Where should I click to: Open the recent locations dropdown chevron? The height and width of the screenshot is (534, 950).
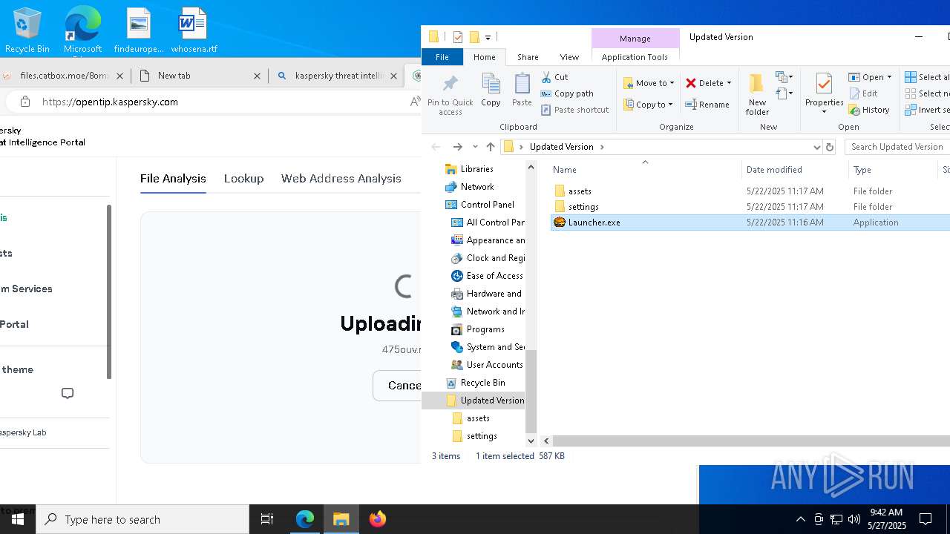[x=475, y=147]
